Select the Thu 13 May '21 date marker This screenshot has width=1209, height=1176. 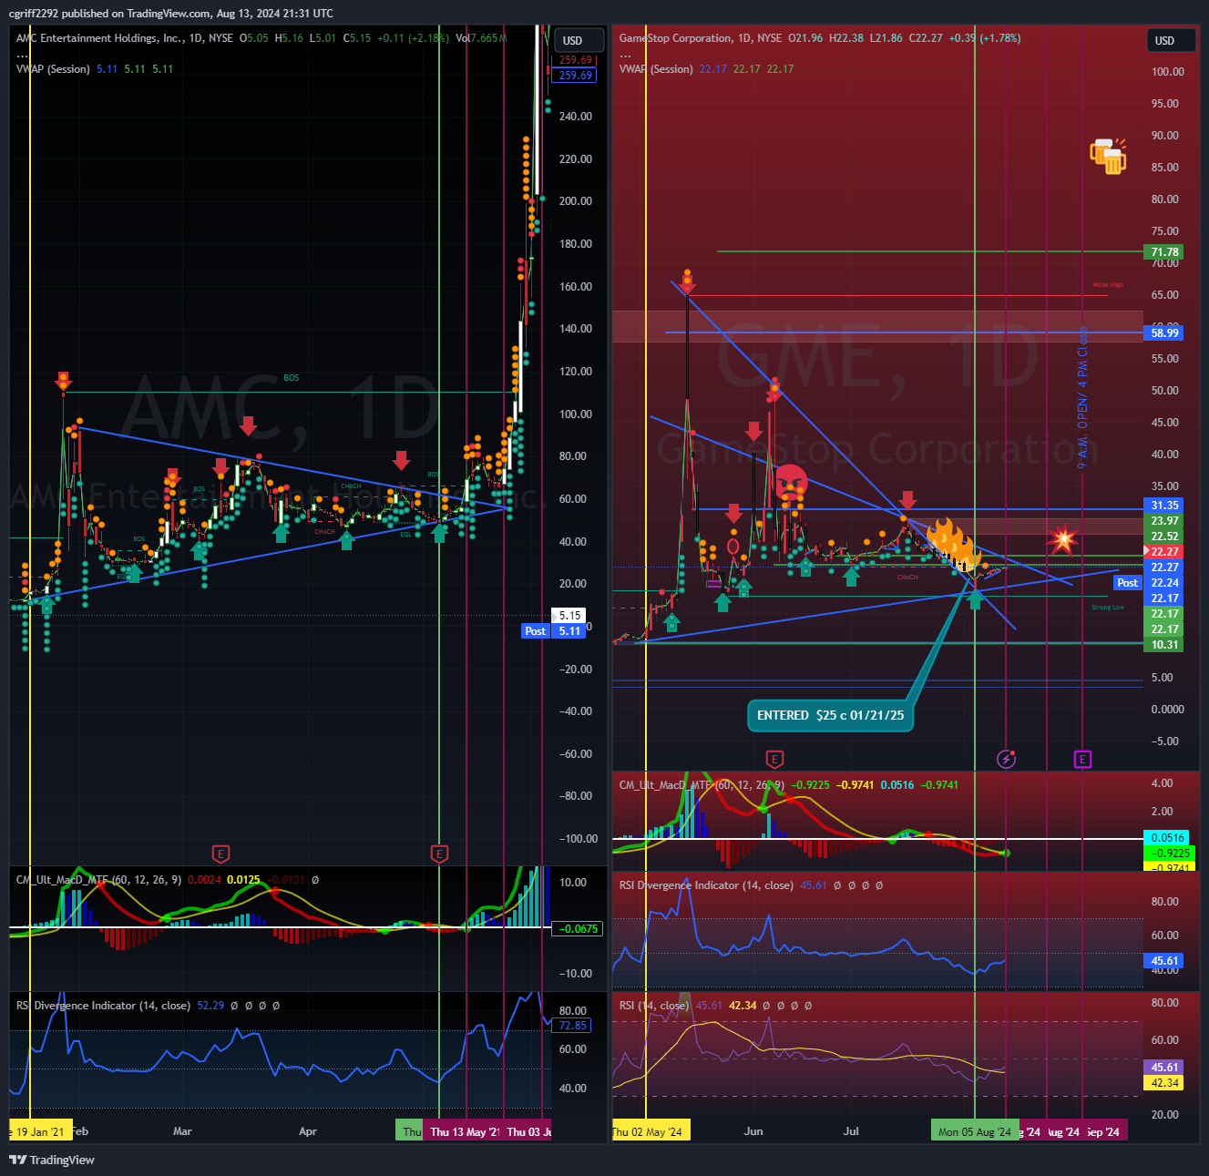coord(463,1131)
